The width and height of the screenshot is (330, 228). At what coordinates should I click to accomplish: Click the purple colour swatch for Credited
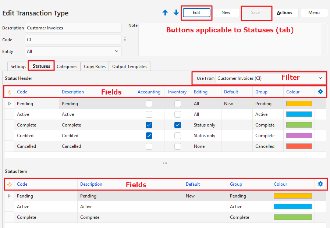click(299, 136)
